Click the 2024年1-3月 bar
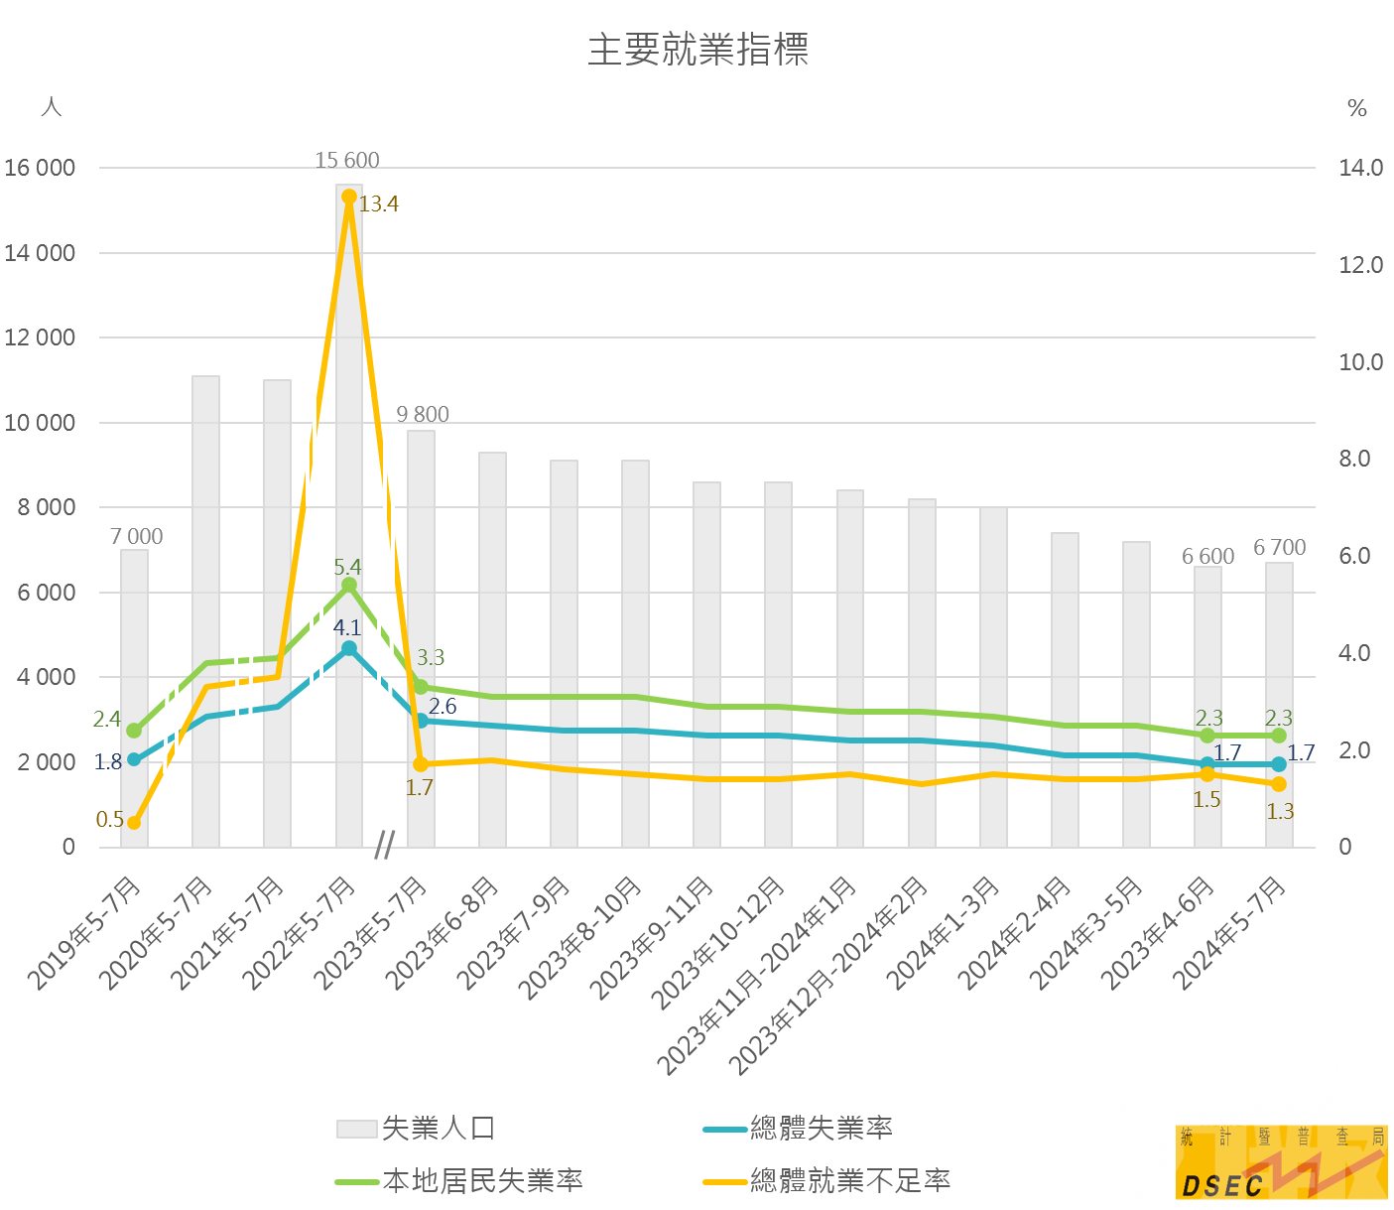 (x=993, y=677)
